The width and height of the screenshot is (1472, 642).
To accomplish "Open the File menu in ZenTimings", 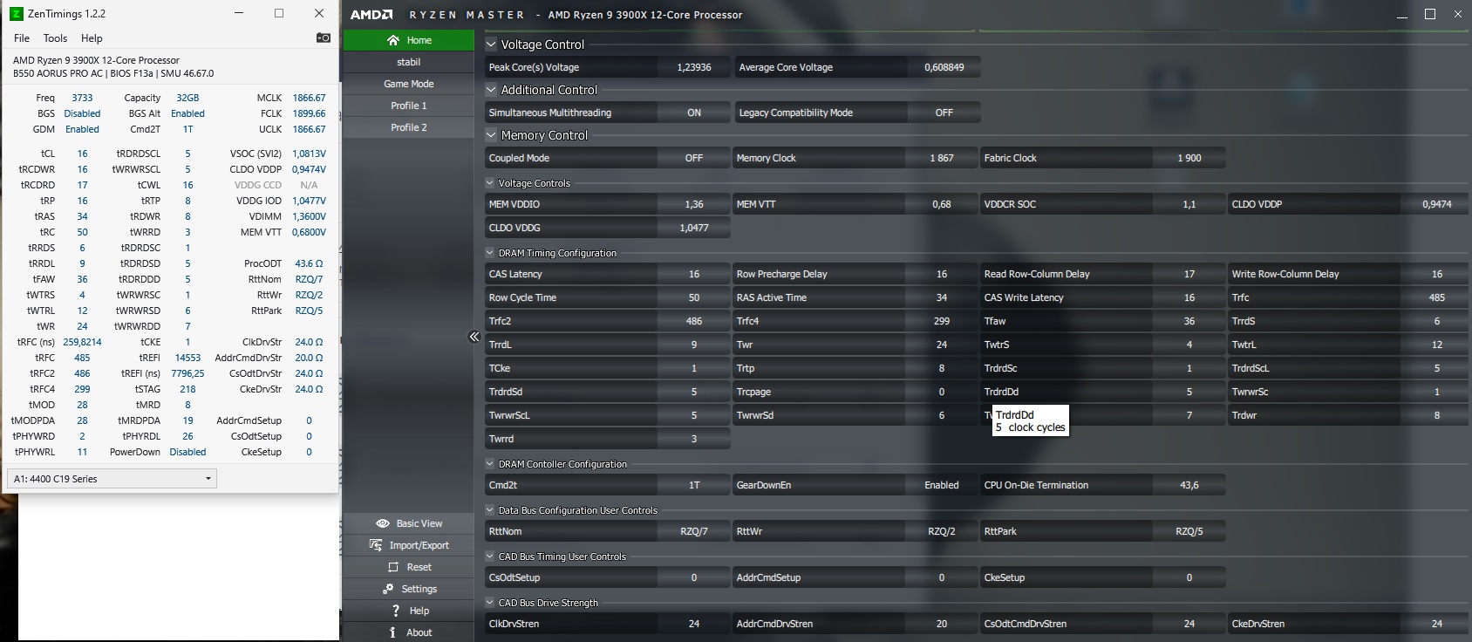I will click(x=22, y=38).
